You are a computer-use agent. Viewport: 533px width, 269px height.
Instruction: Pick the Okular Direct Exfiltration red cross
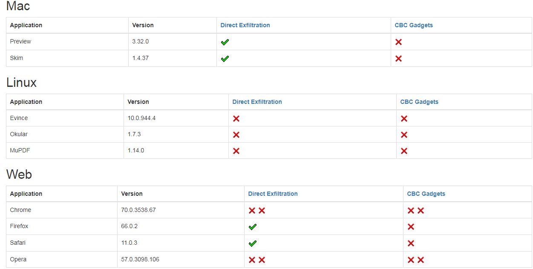coord(236,135)
